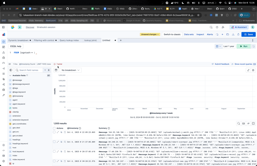Select checkbox for row 20:20:22.976
The image size is (257, 166).
(54, 161)
